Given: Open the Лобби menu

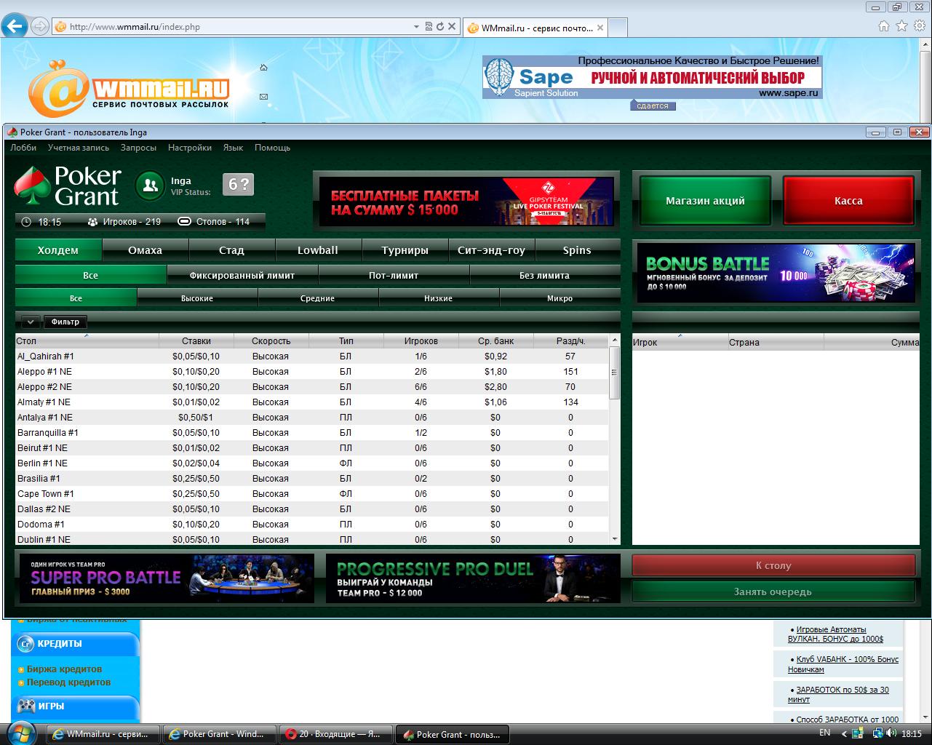Looking at the screenshot, I should coord(23,148).
